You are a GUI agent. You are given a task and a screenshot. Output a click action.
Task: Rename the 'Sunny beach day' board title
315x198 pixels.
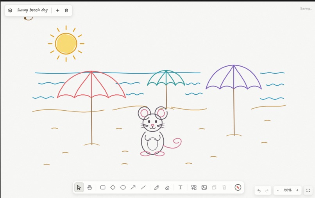[x=32, y=10]
